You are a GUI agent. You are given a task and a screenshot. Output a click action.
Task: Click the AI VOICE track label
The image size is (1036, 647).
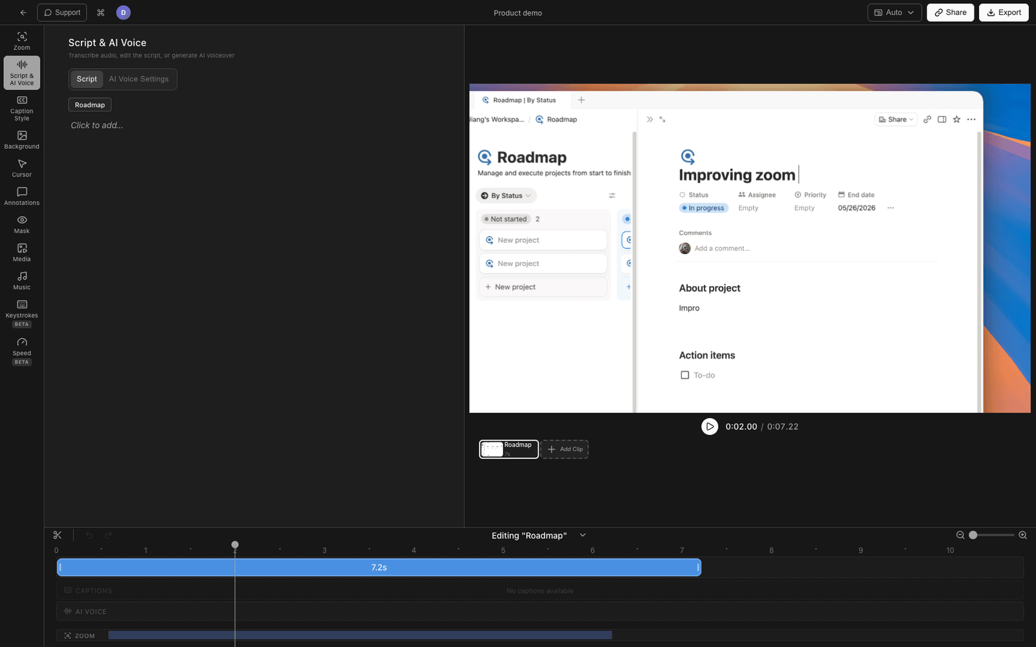coord(85,611)
